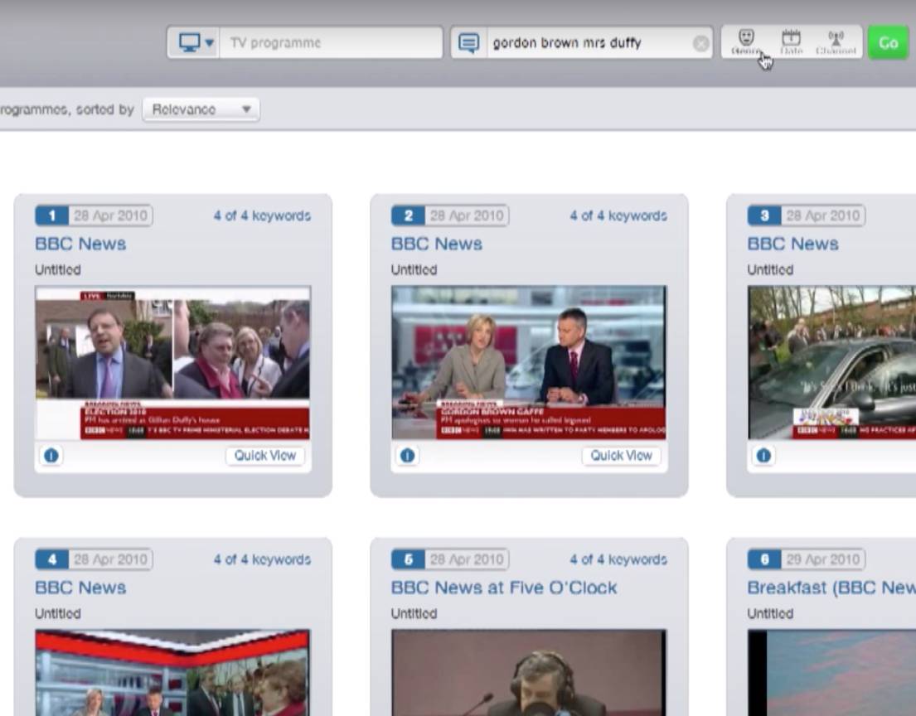Show info for result 2
Screen dimensions: 916x716
(408, 456)
